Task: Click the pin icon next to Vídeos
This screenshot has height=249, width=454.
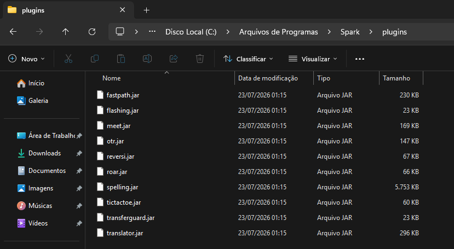Action: (x=79, y=223)
